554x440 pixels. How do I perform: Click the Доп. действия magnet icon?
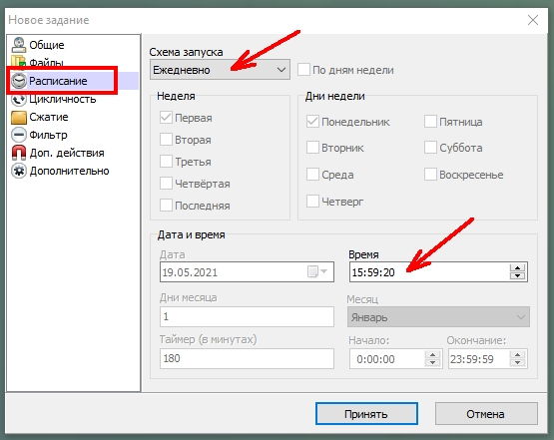[19, 153]
